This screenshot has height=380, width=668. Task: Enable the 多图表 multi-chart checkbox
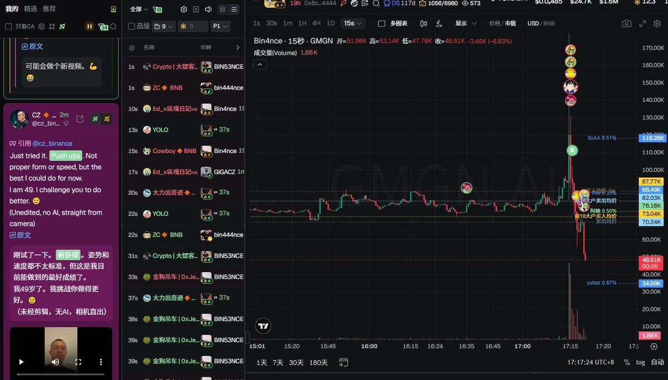(x=381, y=23)
